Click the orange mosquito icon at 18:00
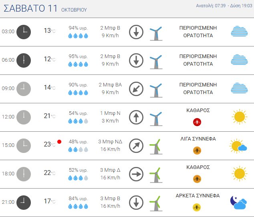254x217 pixels. pyautogui.click(x=197, y=179)
